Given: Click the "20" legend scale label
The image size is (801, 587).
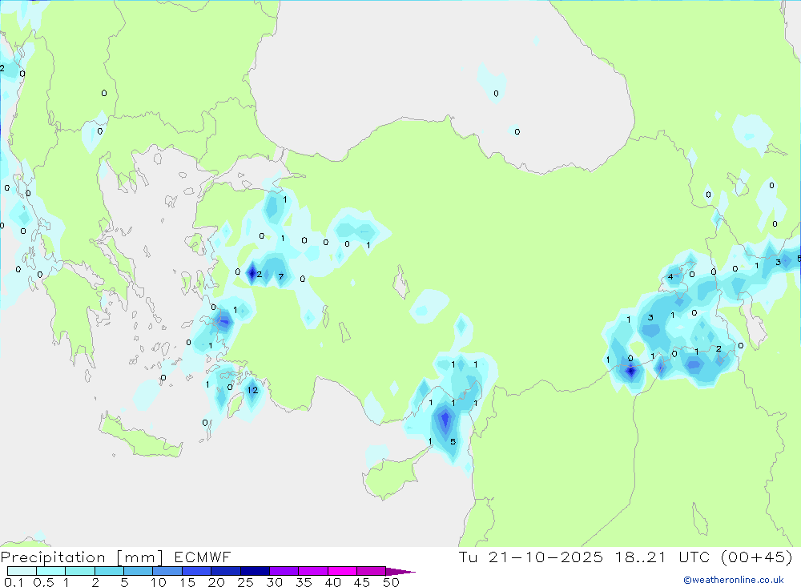Looking at the screenshot, I should [216, 582].
